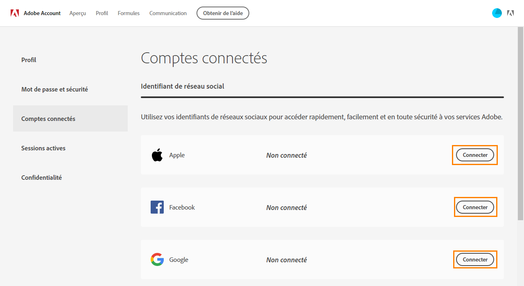
Task: Open the Confidentialité section
Action: coord(41,178)
